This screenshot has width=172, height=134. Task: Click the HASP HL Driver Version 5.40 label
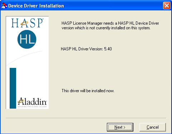coord(86,49)
